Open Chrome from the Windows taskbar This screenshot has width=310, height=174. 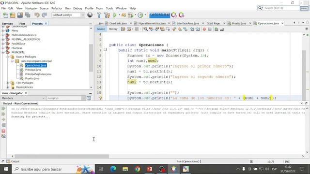(x=138, y=169)
